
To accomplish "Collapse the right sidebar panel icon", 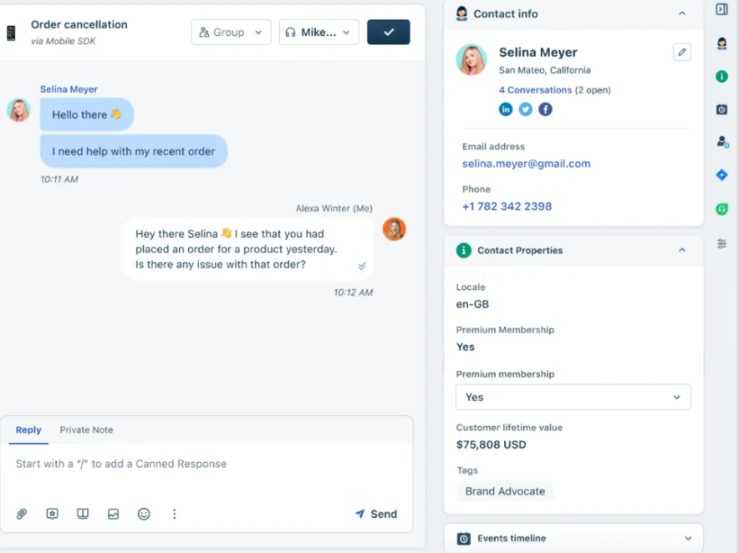I will pyautogui.click(x=721, y=9).
